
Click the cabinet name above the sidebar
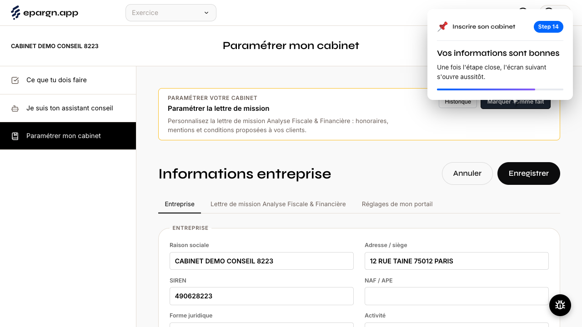click(55, 46)
